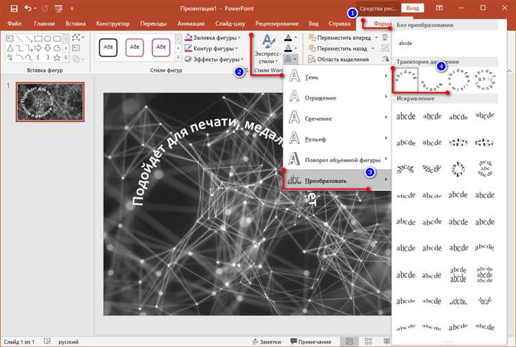Click the align objects icon
516x347 pixels.
(x=385, y=38)
